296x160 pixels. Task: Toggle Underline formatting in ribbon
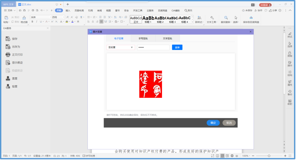pos(41,22)
